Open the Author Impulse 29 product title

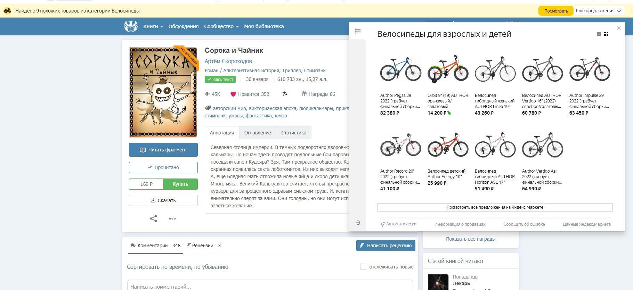click(589, 101)
